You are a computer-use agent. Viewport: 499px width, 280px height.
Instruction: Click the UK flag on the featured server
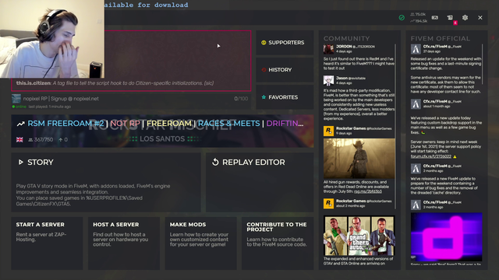[x=19, y=140]
